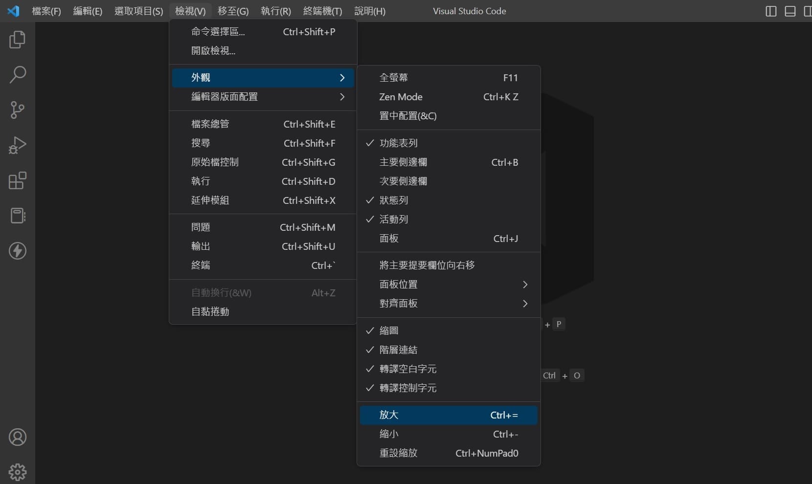Viewport: 812px width, 484px height.
Task: Toggle the 狀態列 checked menu item
Action: [449, 200]
